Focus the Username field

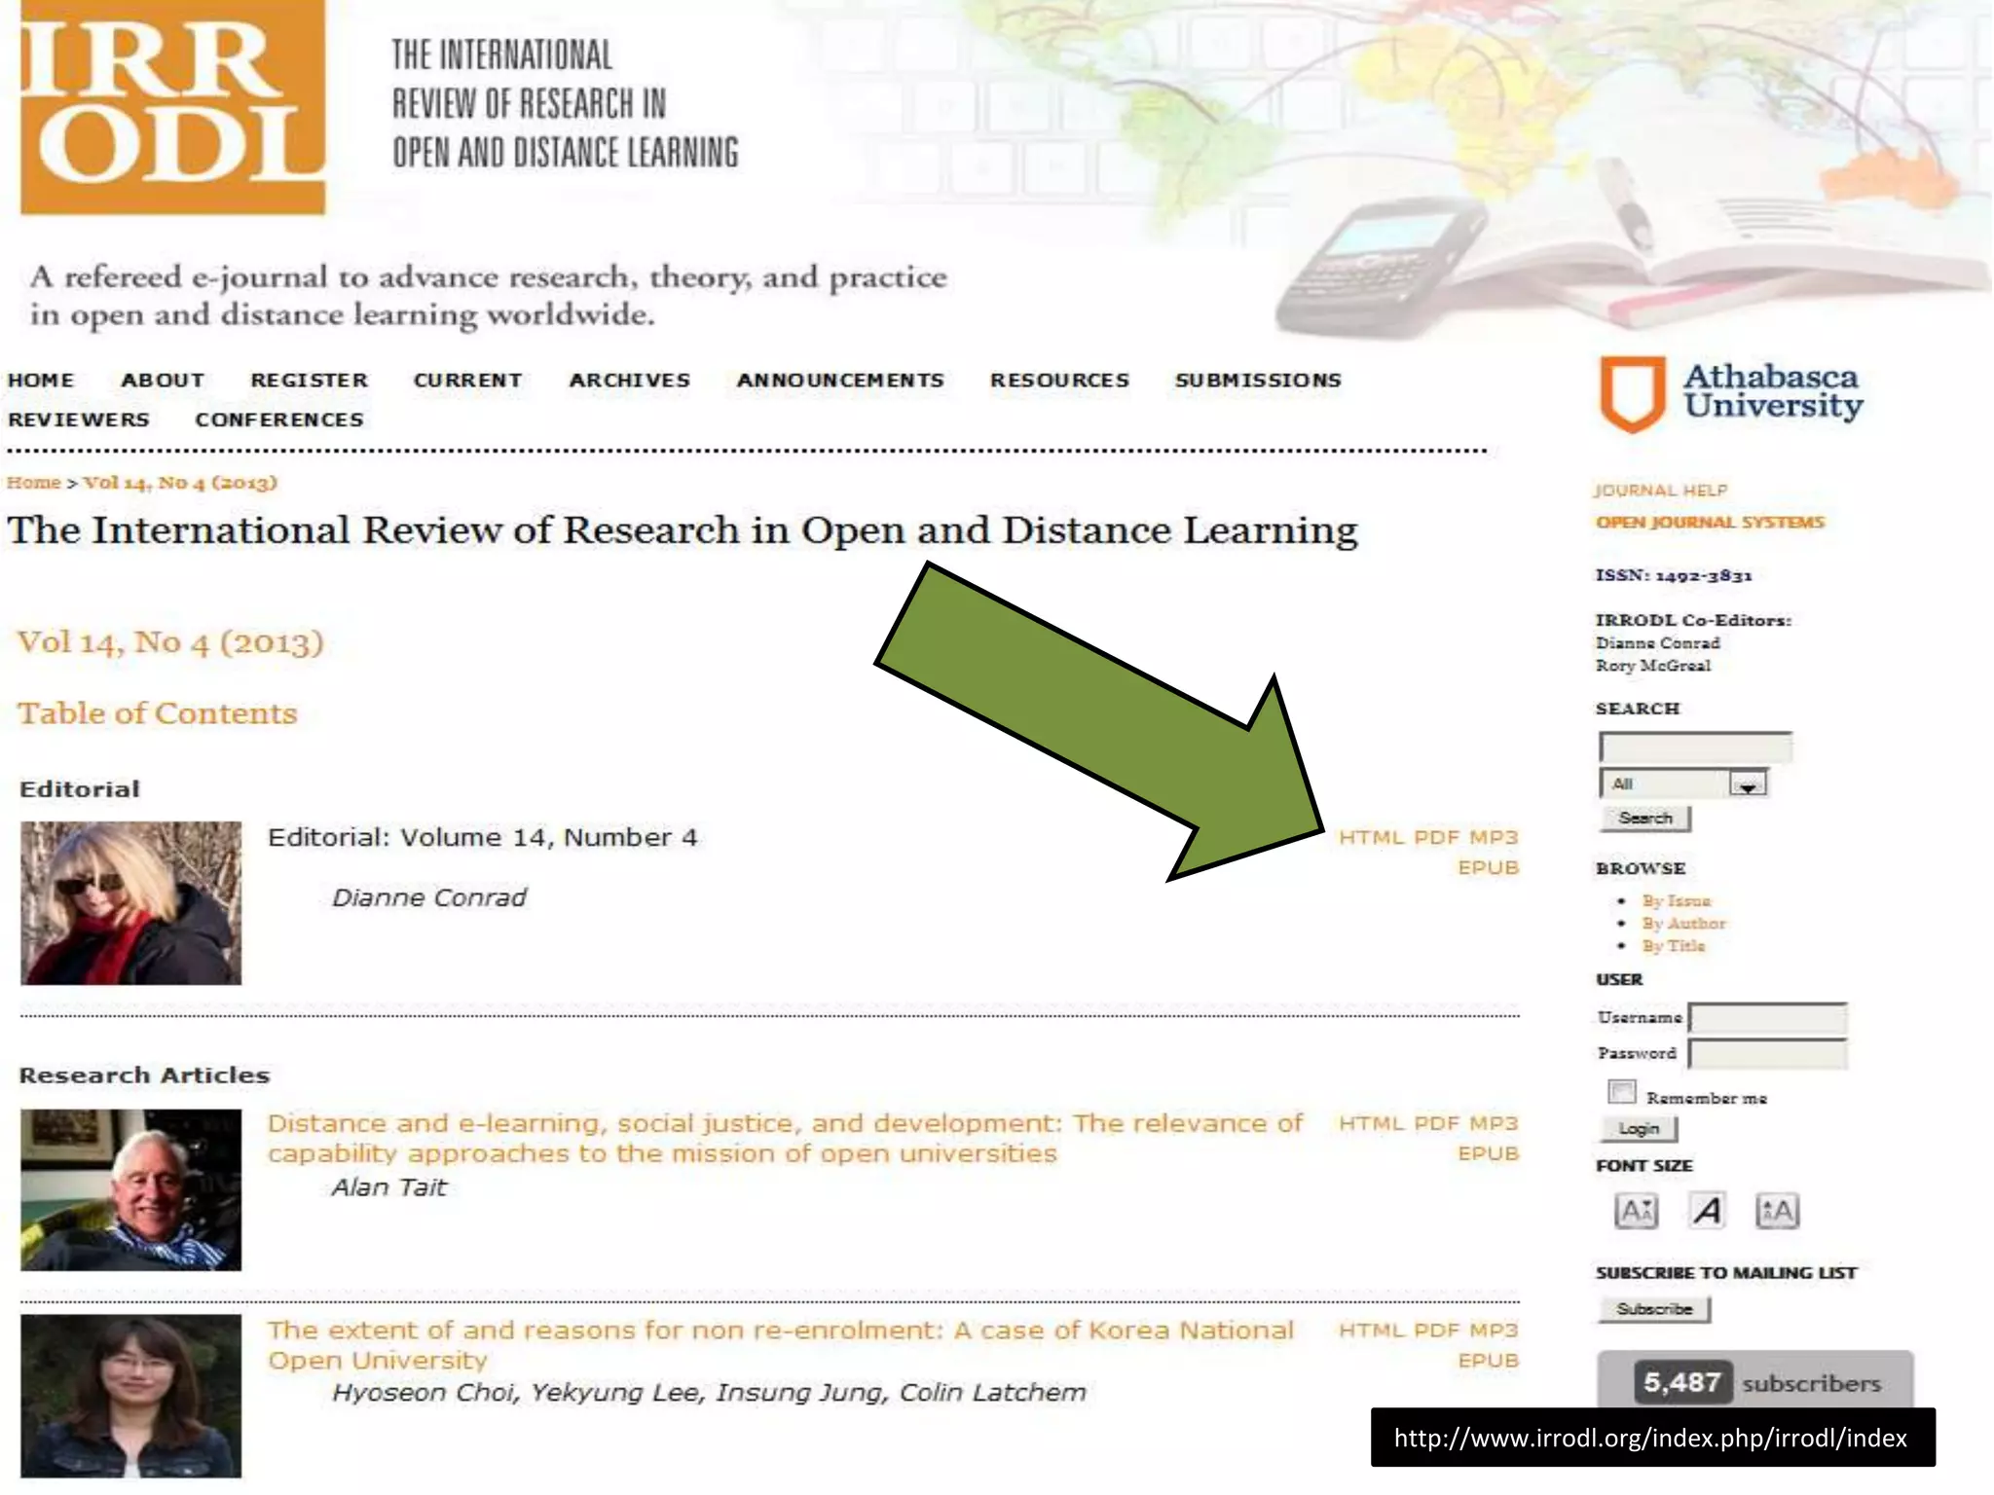(x=1768, y=1018)
